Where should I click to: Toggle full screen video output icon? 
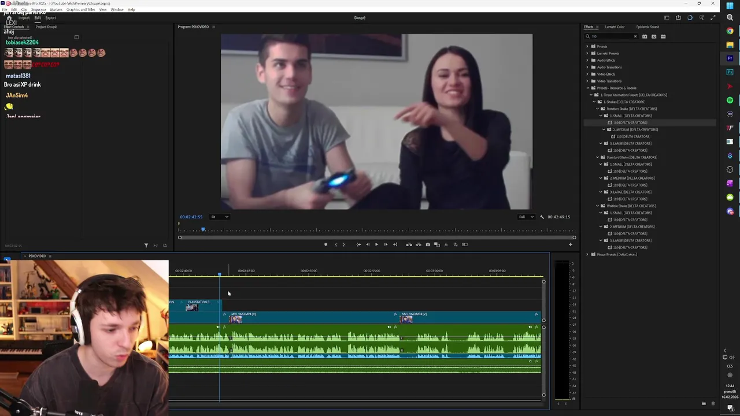(x=713, y=18)
